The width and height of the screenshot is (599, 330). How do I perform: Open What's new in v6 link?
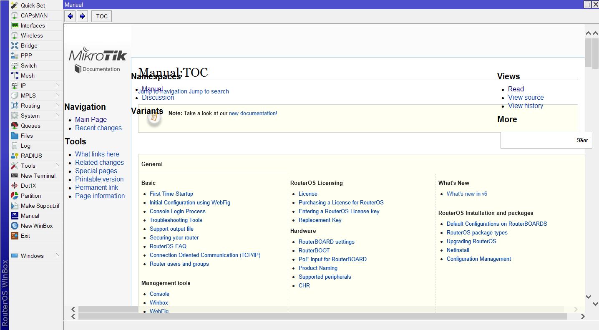(x=467, y=194)
